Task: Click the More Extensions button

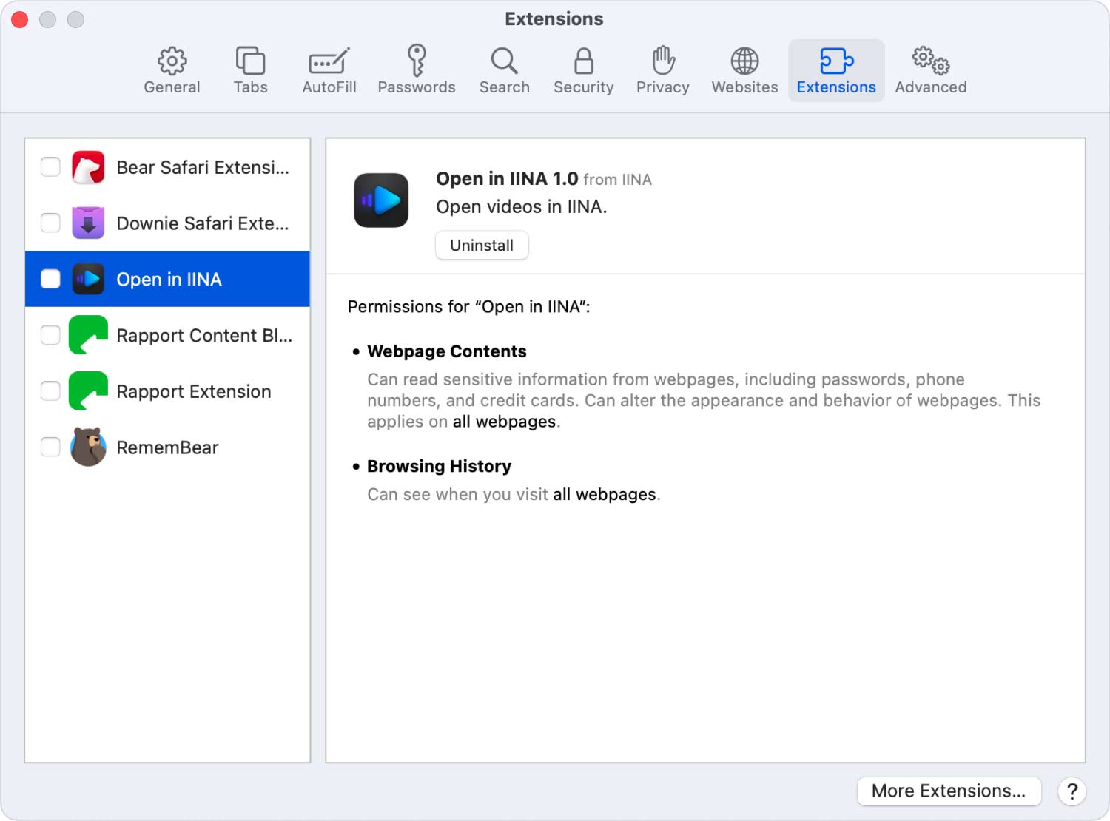Action: 949,791
